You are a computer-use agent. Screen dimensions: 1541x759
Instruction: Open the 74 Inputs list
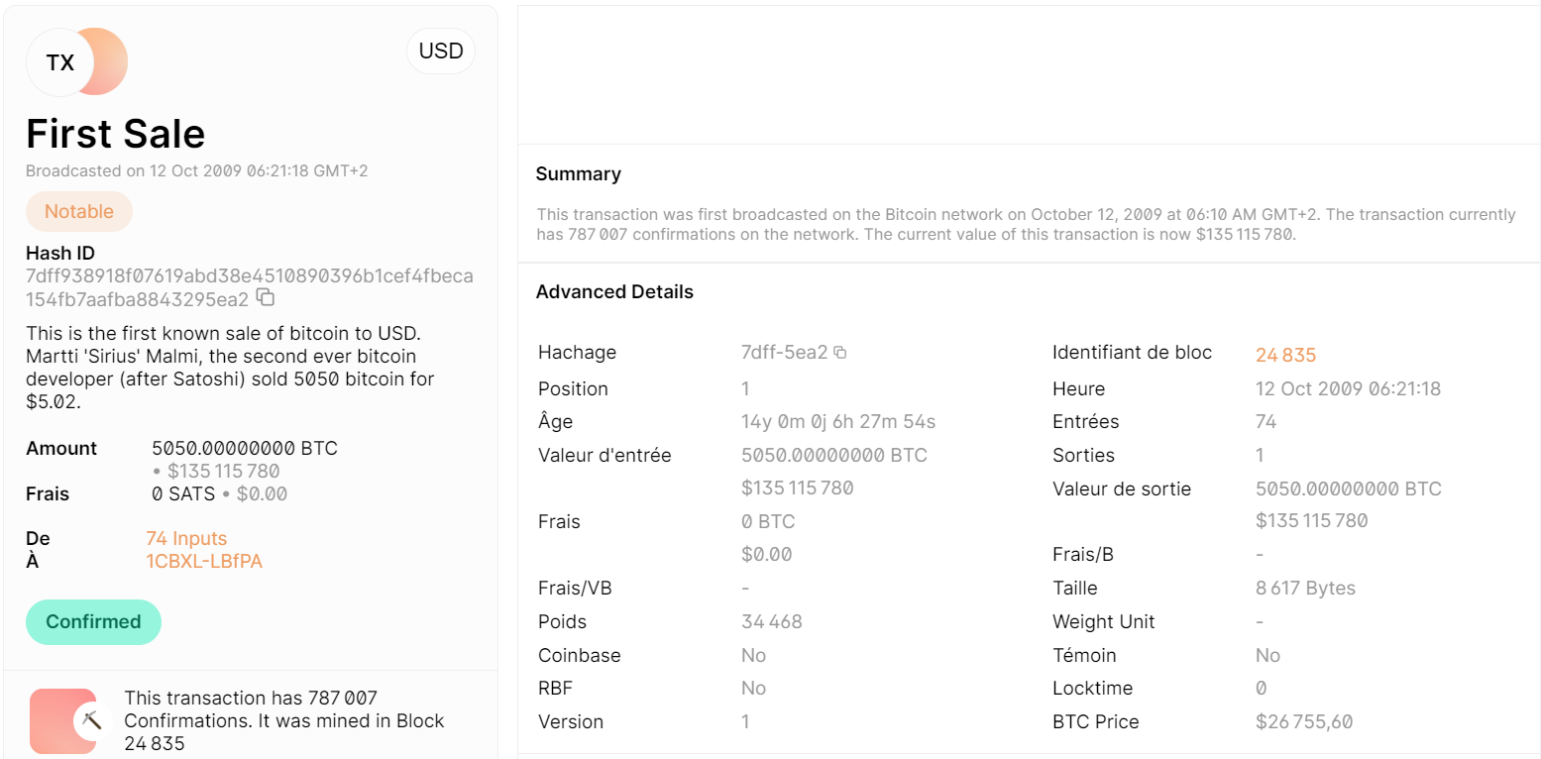186,538
